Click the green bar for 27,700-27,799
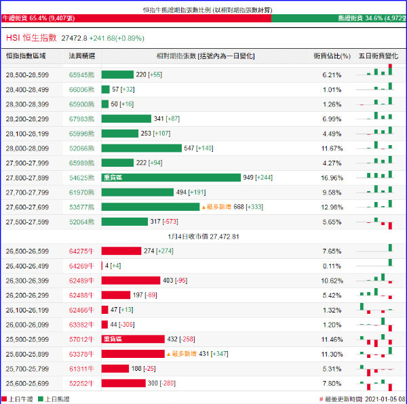 [138, 192]
